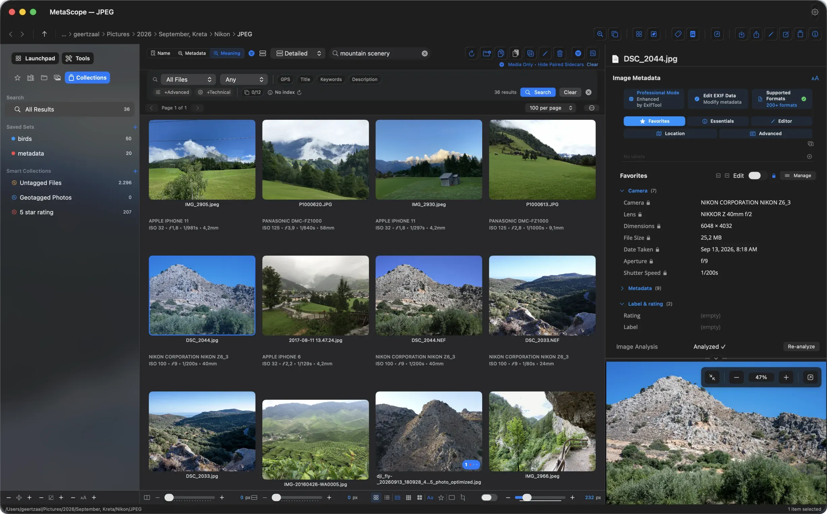This screenshot has width=827, height=514.
Task: Open the Detailed view mode dropdown
Action: tap(298, 53)
